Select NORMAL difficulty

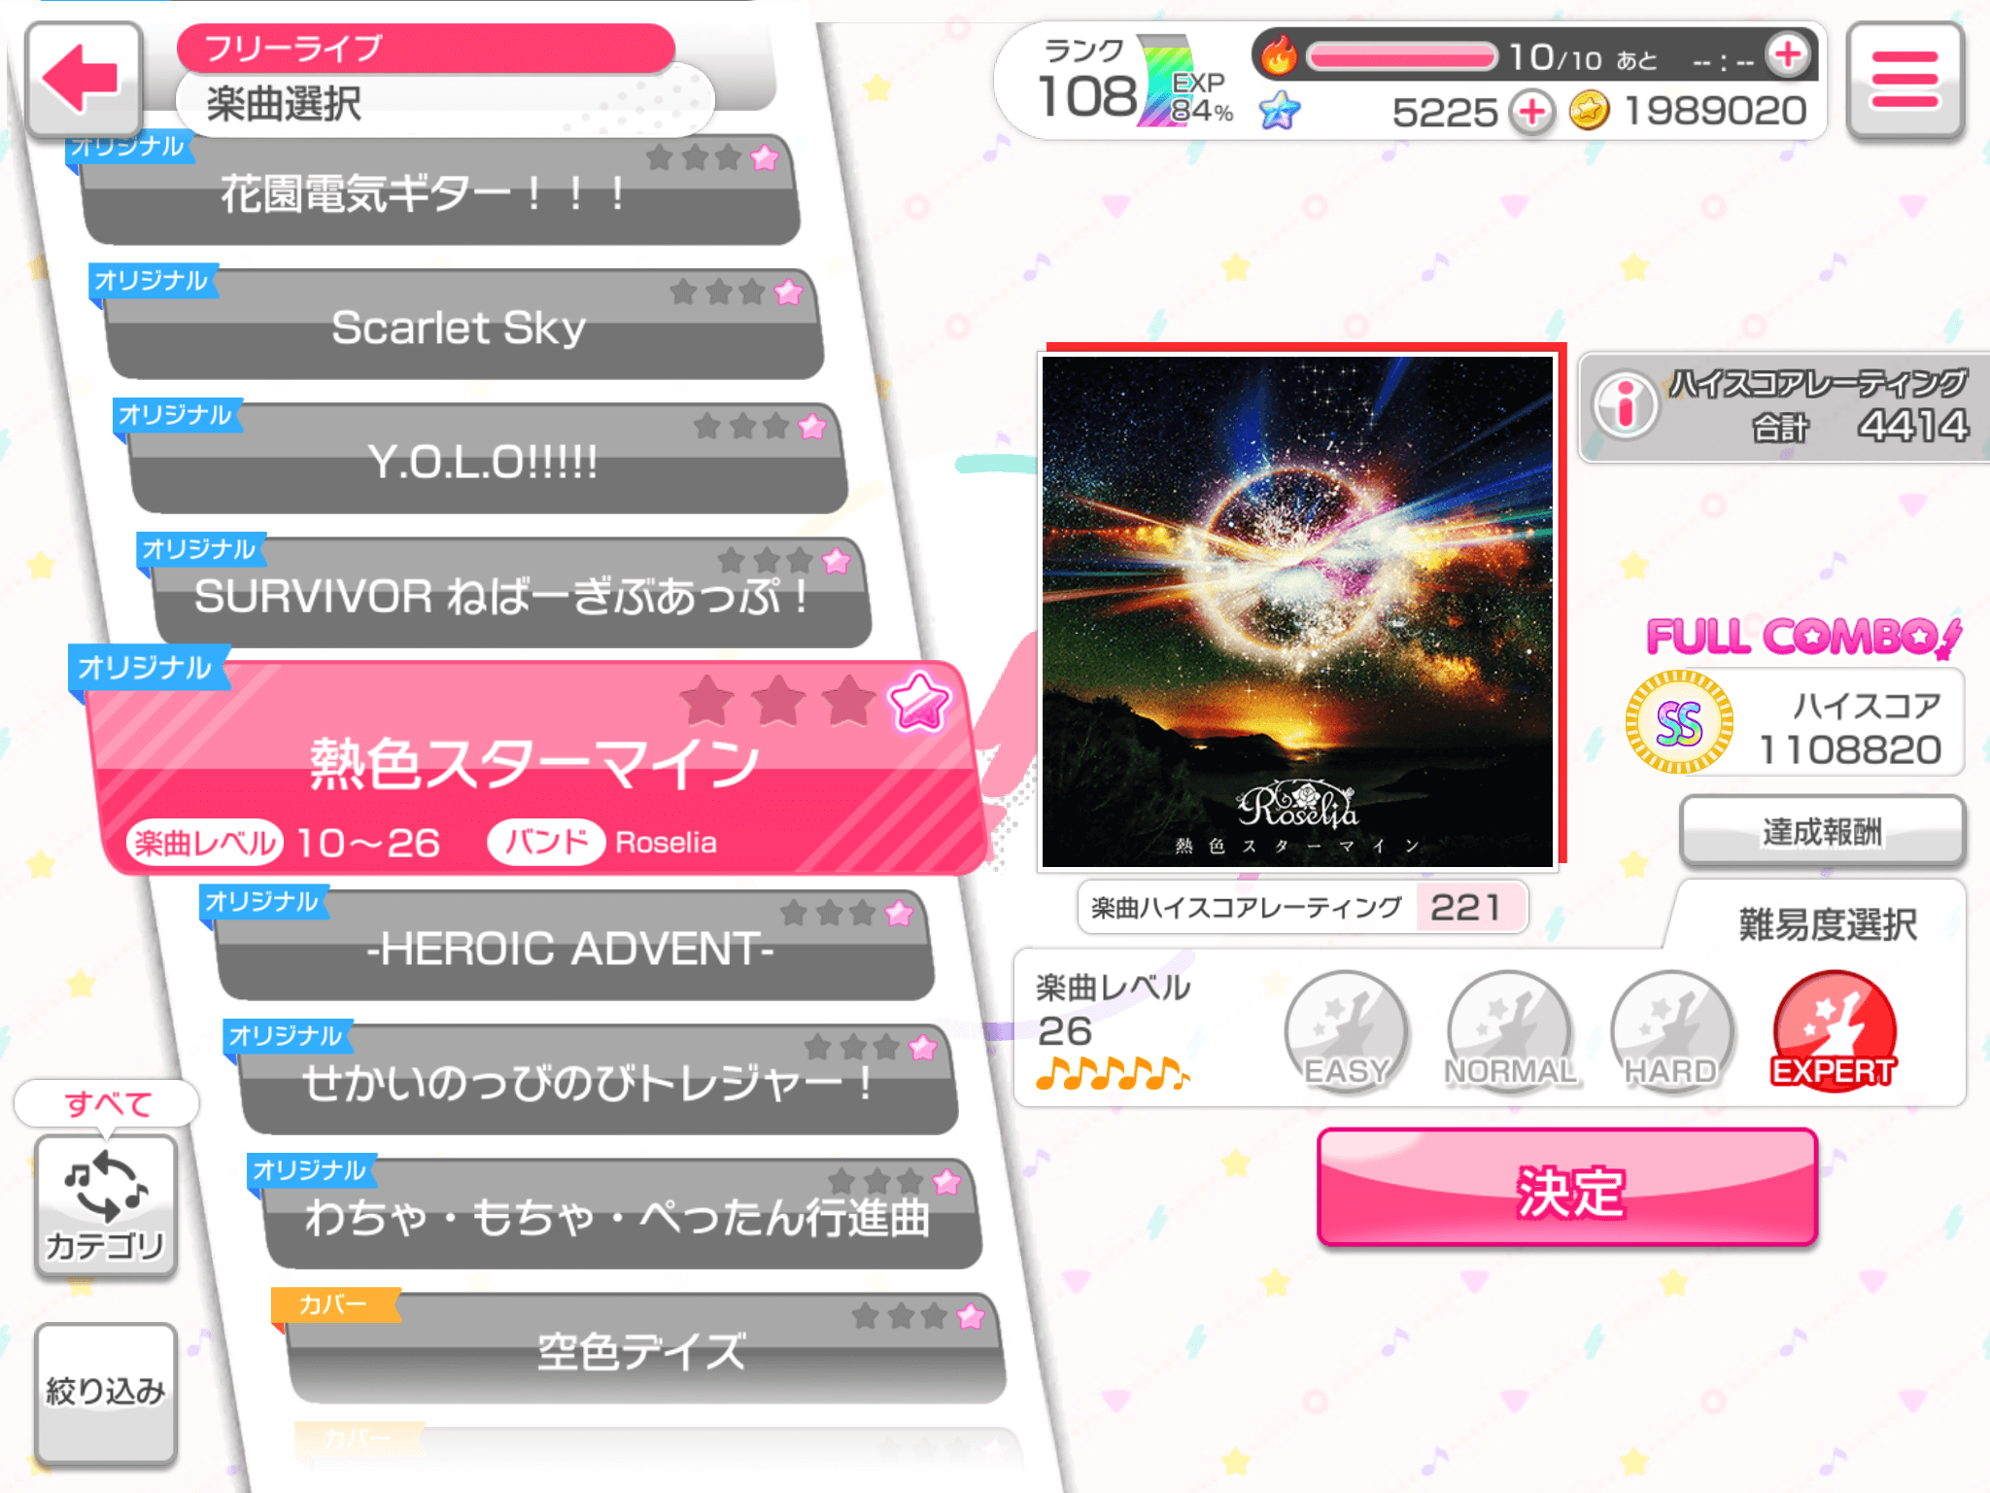1510,1032
